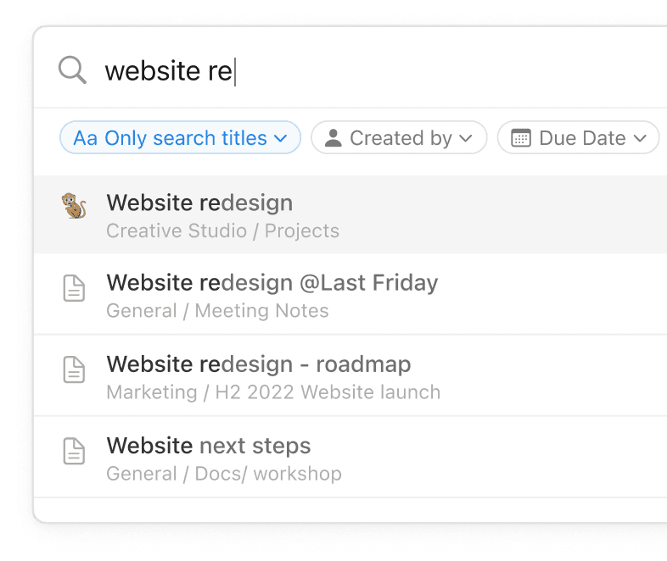Click the document icon for @Last Friday note

75,288
